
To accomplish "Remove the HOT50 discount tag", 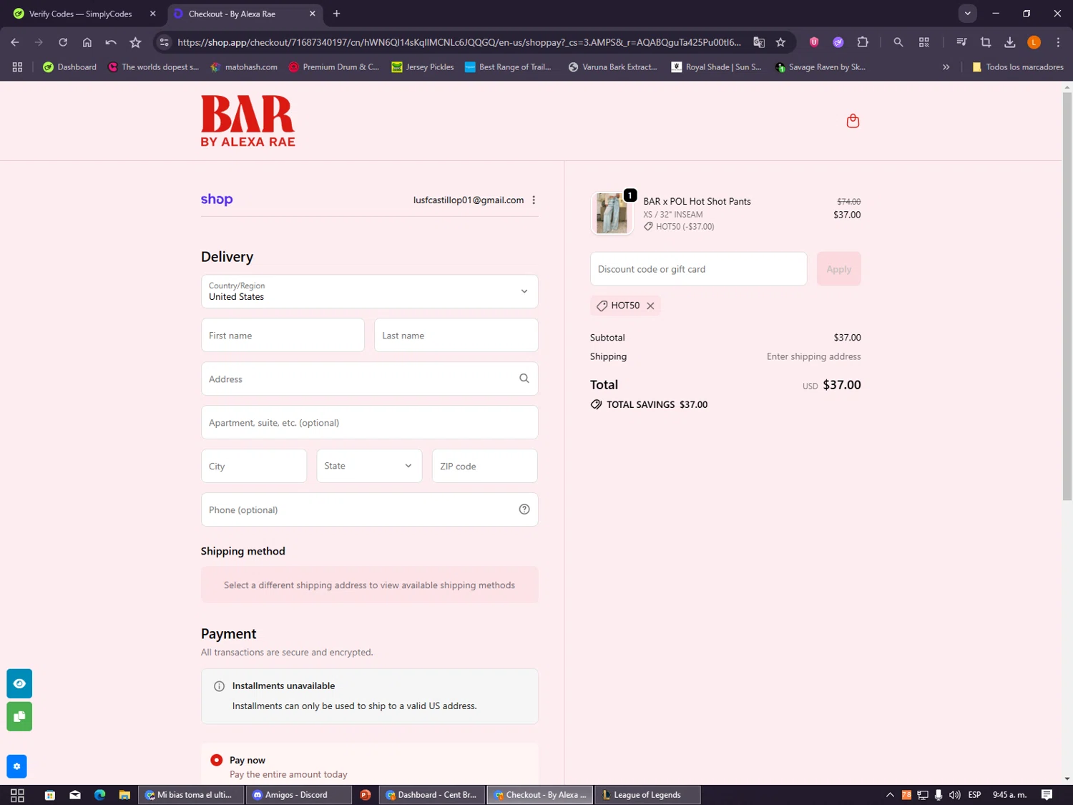I will point(650,306).
